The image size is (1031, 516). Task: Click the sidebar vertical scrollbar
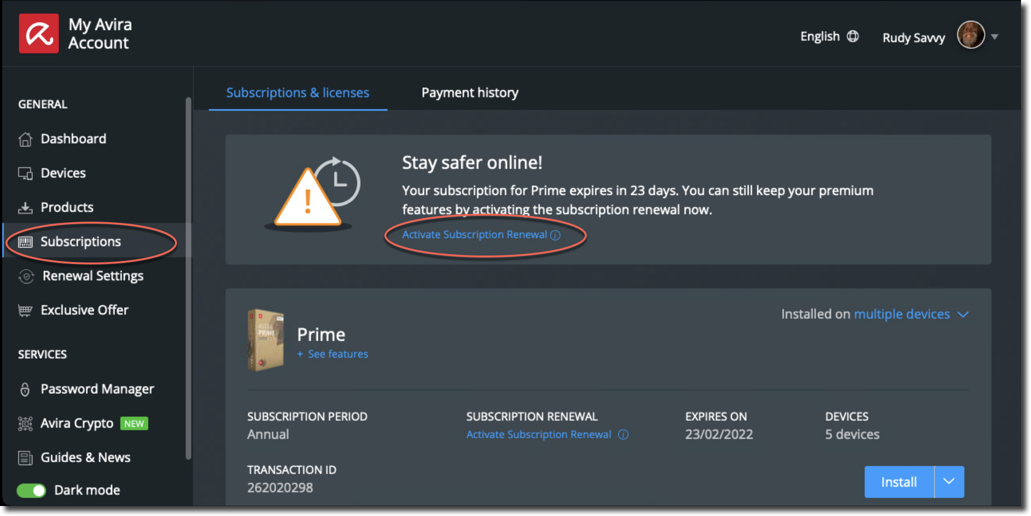pyautogui.click(x=188, y=278)
